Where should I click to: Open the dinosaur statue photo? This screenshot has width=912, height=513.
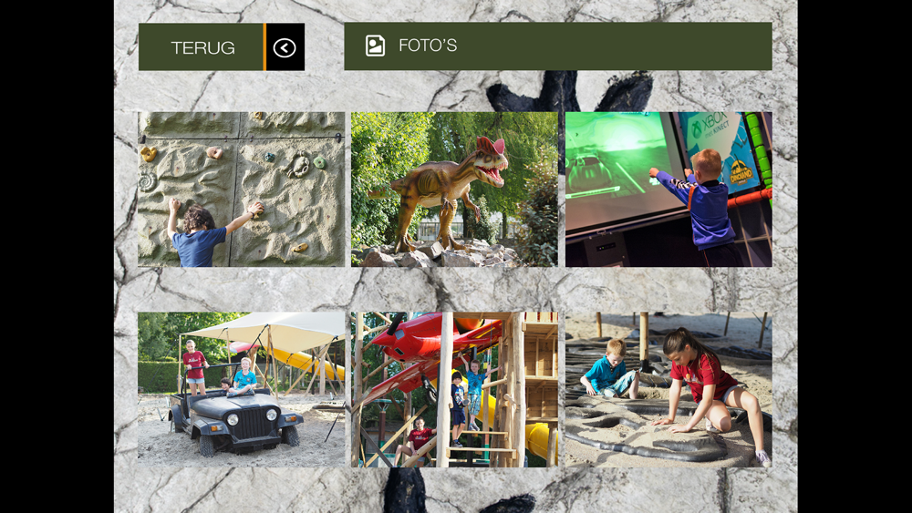454,190
